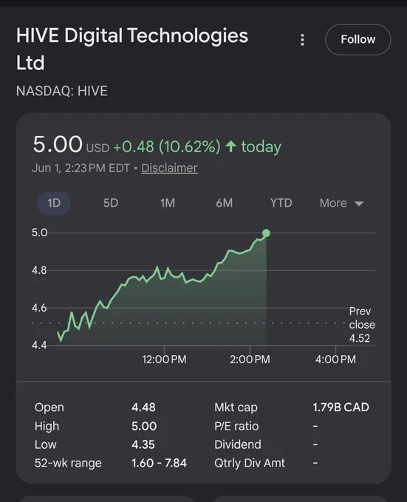Click the NASDAQ: HIVE ticker text
This screenshot has height=502, width=407.
[62, 91]
